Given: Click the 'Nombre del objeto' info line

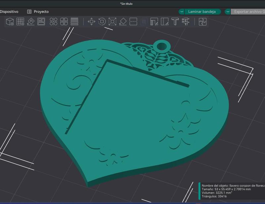Looking at the screenshot, I should (233, 185).
